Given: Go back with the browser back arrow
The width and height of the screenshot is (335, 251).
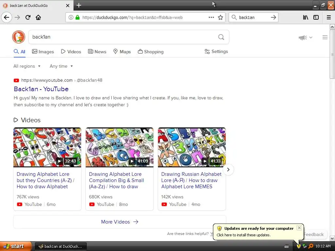Looking at the screenshot, I should (7, 17).
